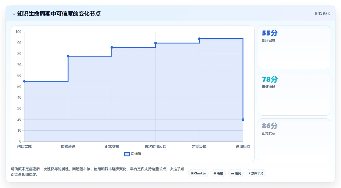Open the 55分 创建完成 card
The width and height of the screenshot is (341, 188).
(294, 47)
